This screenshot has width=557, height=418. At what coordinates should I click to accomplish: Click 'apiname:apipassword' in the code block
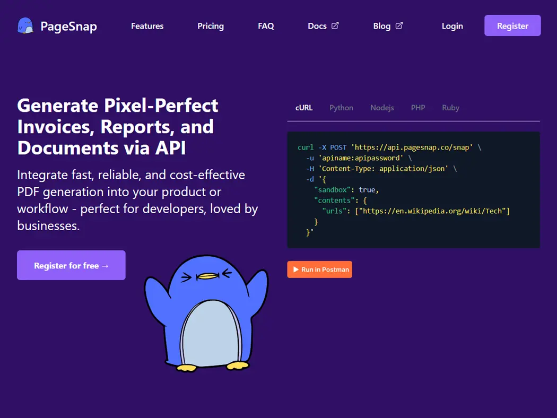tap(361, 158)
